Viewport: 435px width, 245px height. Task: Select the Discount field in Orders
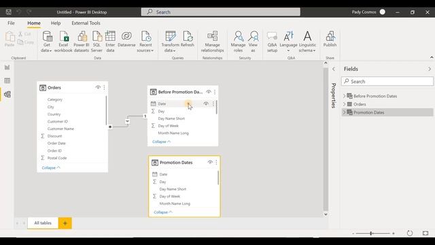54,136
